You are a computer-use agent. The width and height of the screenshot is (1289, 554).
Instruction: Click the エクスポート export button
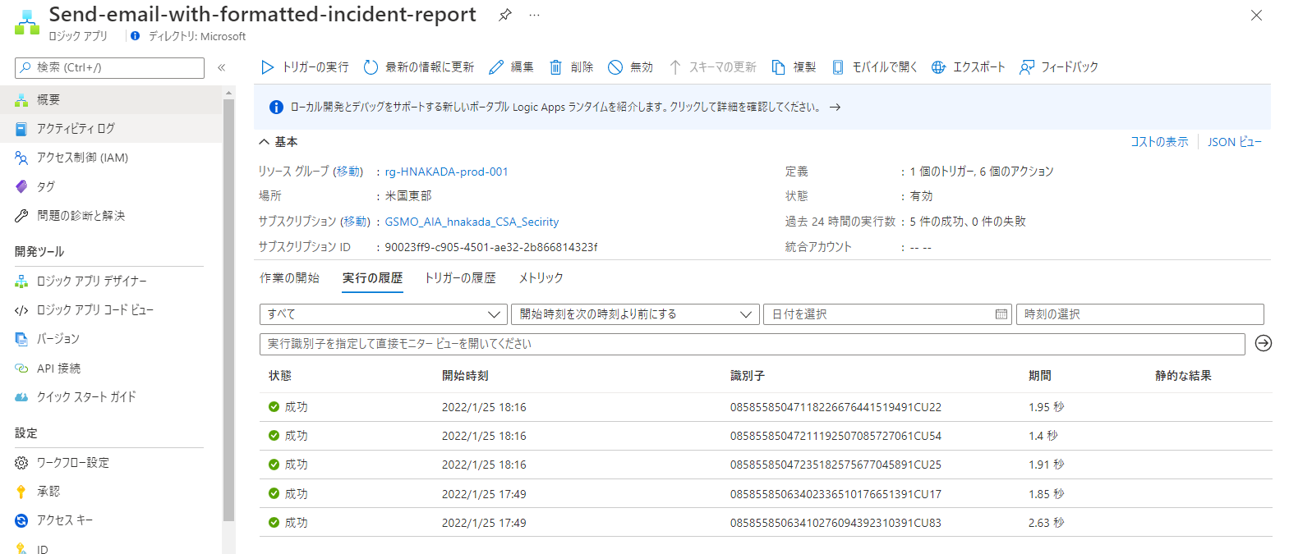click(968, 67)
